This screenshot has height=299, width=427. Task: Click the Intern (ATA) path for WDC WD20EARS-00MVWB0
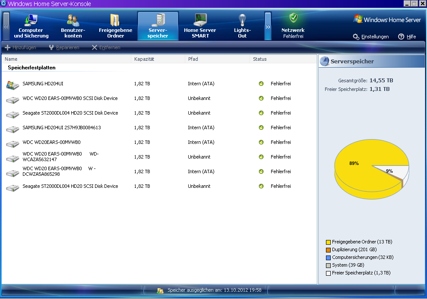[x=201, y=142]
